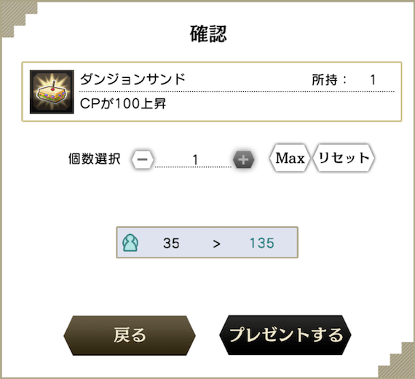Increase quantity with the gray plus button
The image size is (415, 379).
point(243,159)
